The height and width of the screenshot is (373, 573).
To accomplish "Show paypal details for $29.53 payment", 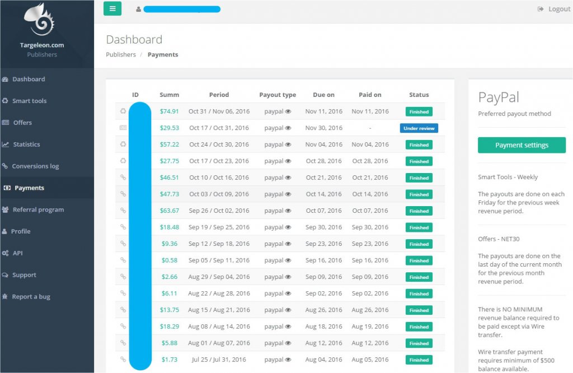I will point(288,128).
